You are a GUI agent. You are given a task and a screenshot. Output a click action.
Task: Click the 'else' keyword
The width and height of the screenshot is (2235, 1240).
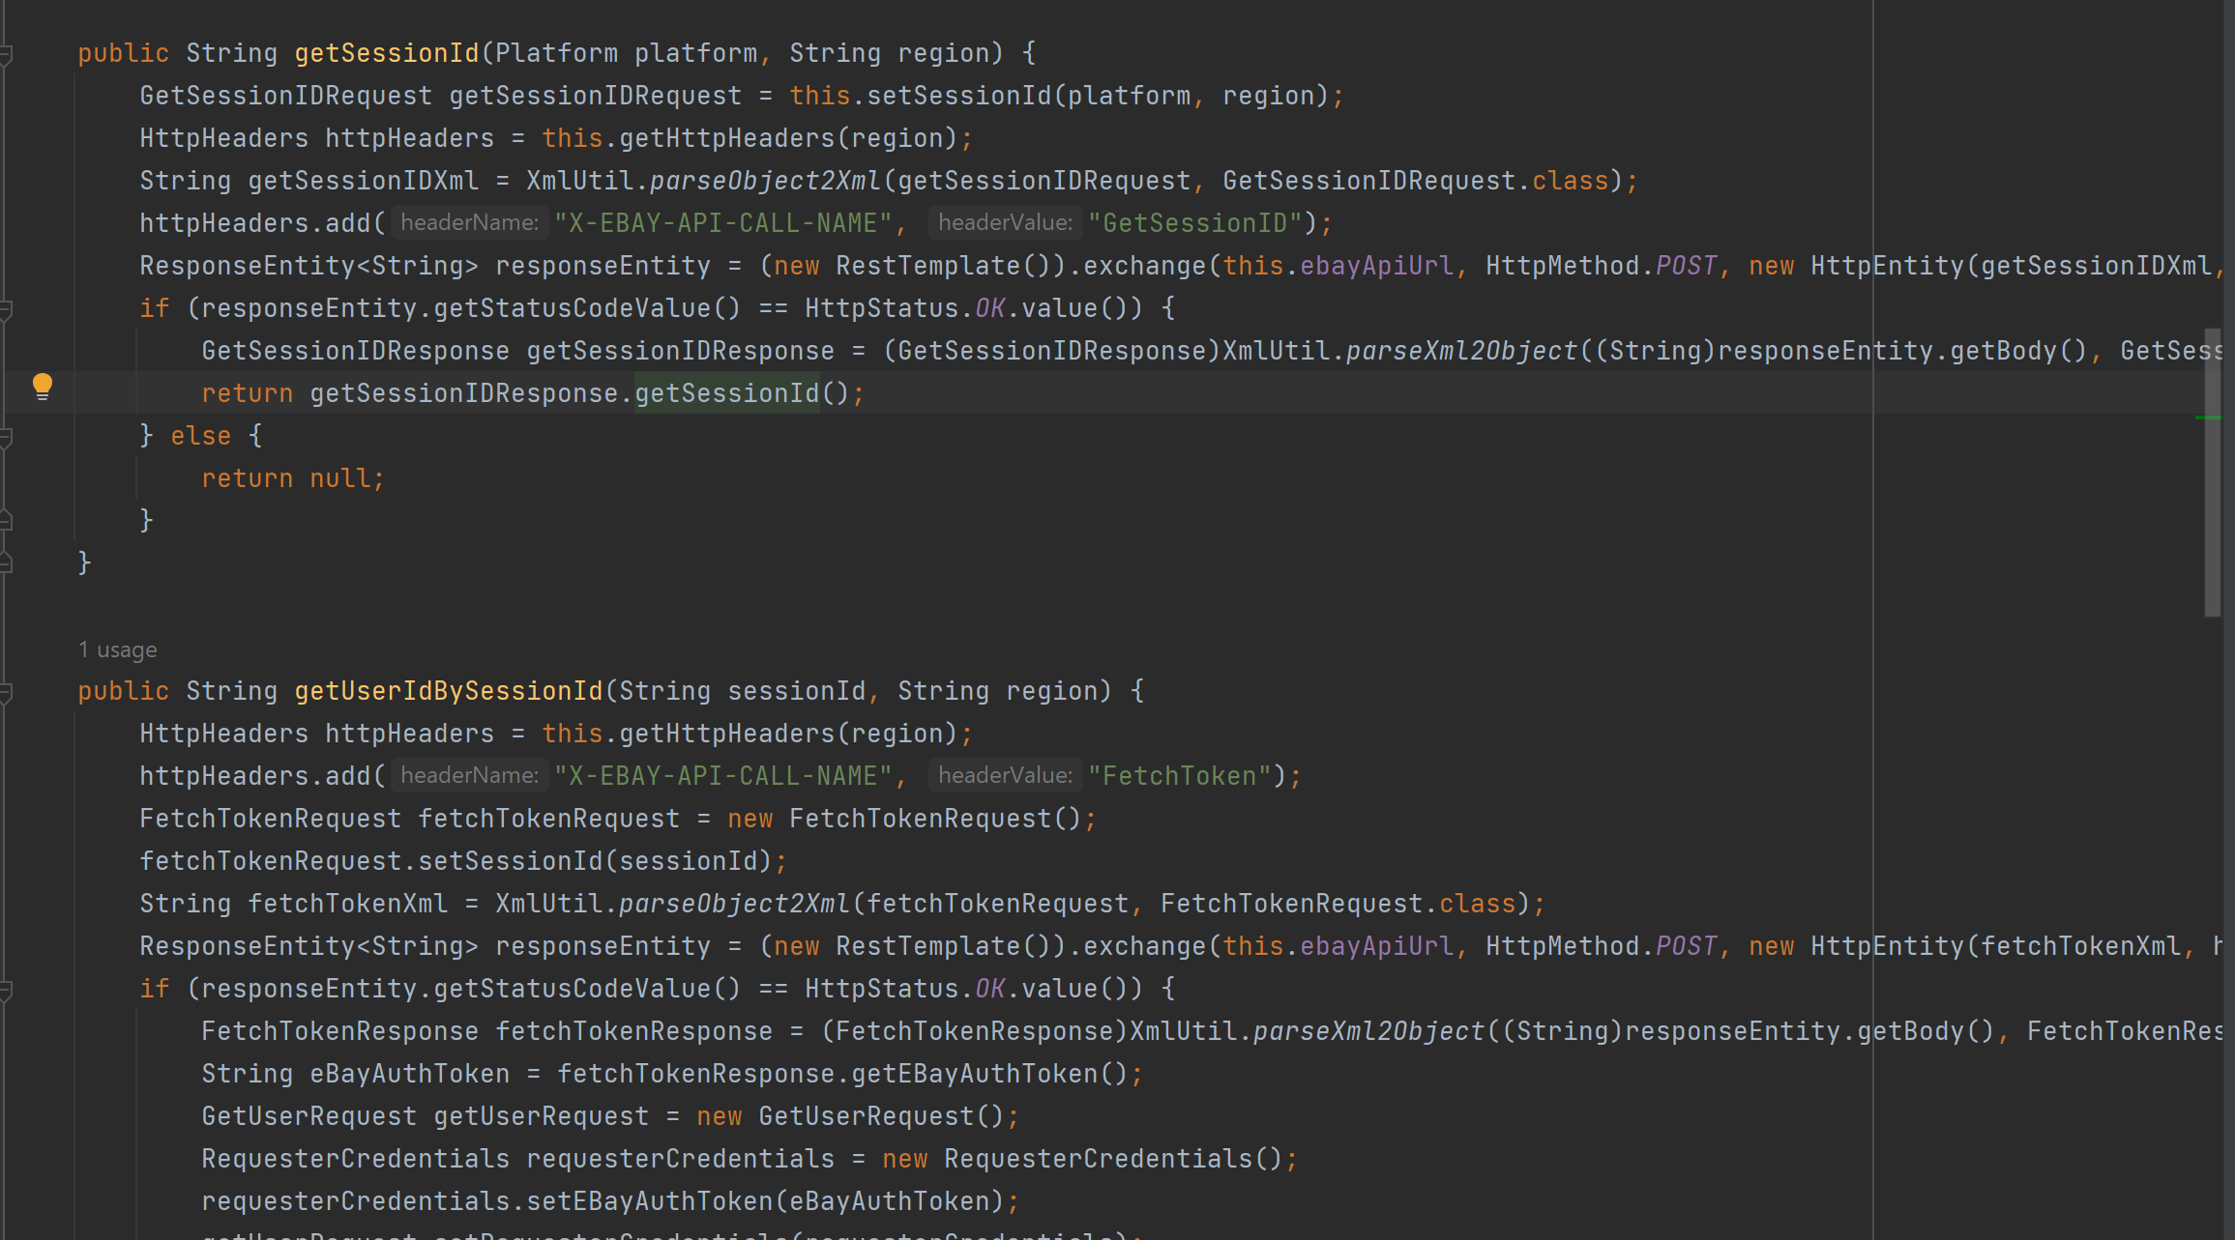[201, 436]
